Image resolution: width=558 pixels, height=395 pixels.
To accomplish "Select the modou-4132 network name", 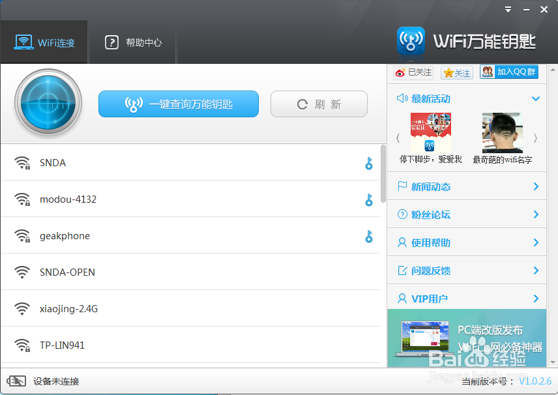I will (x=68, y=199).
